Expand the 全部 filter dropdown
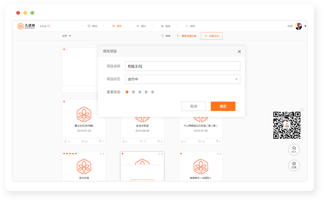Viewport: 323px width, 201px height. tap(66, 36)
